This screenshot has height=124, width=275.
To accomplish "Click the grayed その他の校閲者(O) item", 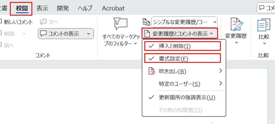I will coord(184,110).
